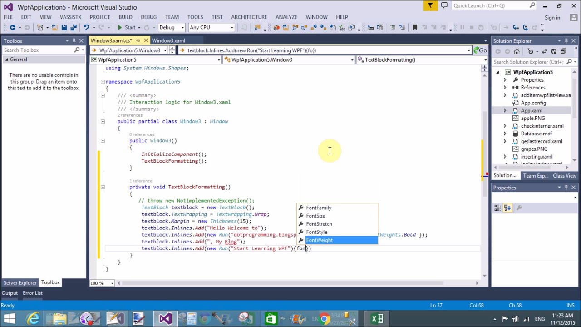Open the FILE menu

8,17
